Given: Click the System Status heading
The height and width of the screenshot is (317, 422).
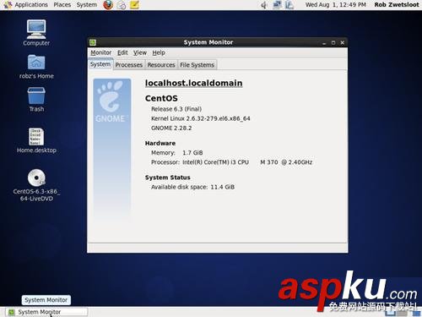Looking at the screenshot, I should click(x=168, y=178).
